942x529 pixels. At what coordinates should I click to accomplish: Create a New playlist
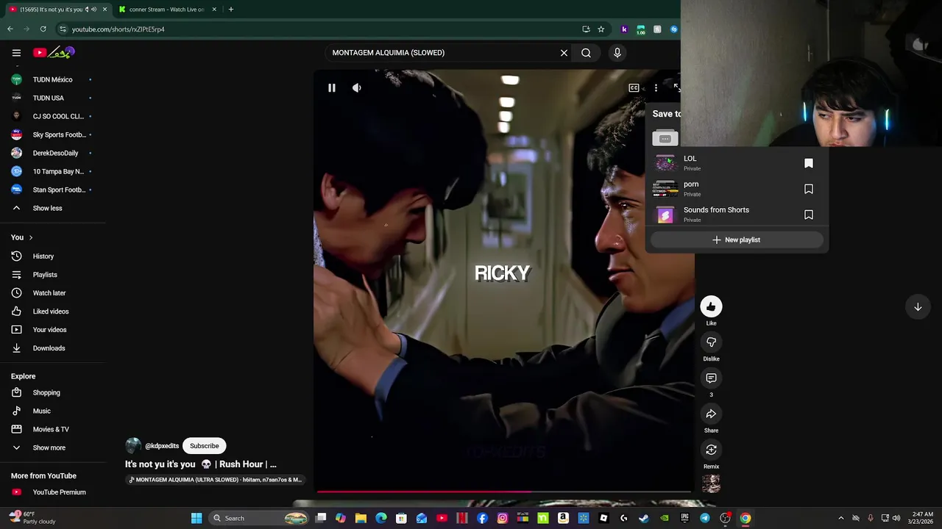tap(737, 240)
